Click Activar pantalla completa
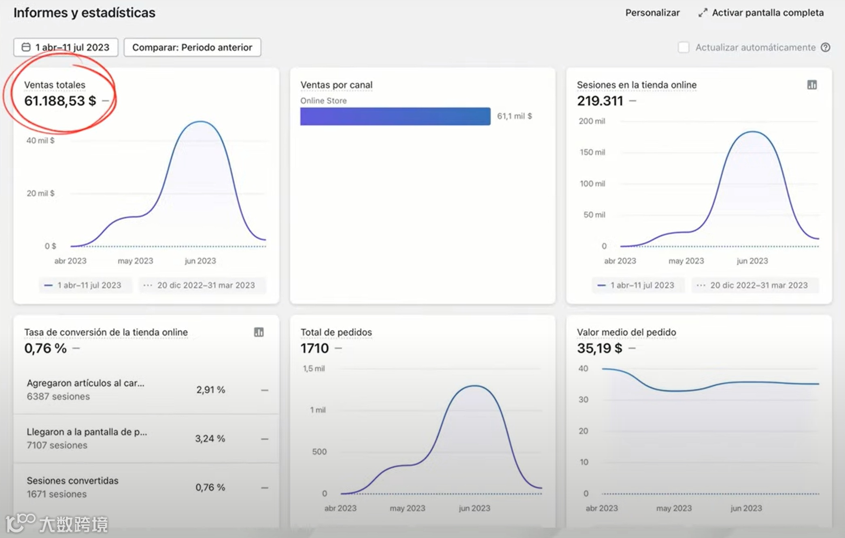845x538 pixels. [768, 13]
